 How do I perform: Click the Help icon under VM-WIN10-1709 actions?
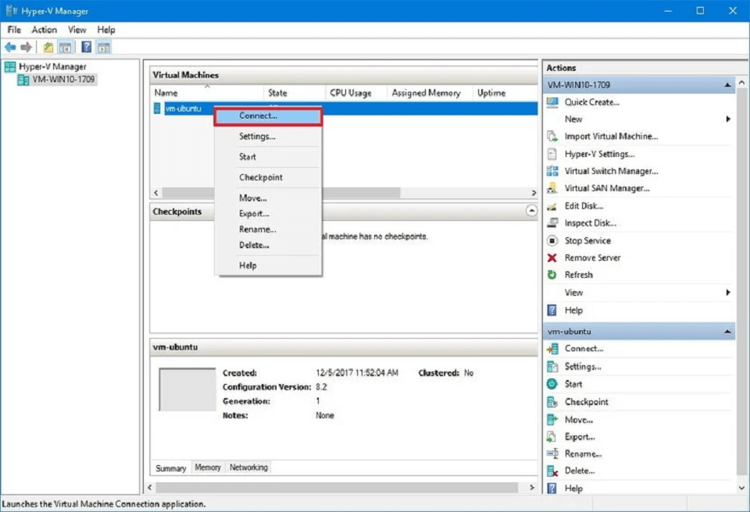tap(552, 311)
